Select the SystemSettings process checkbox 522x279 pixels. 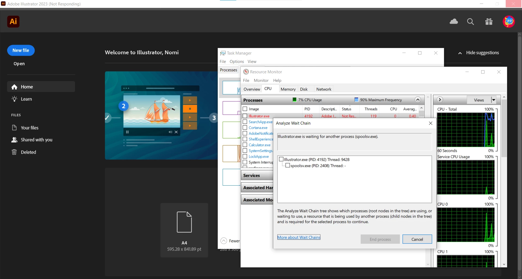245,151
